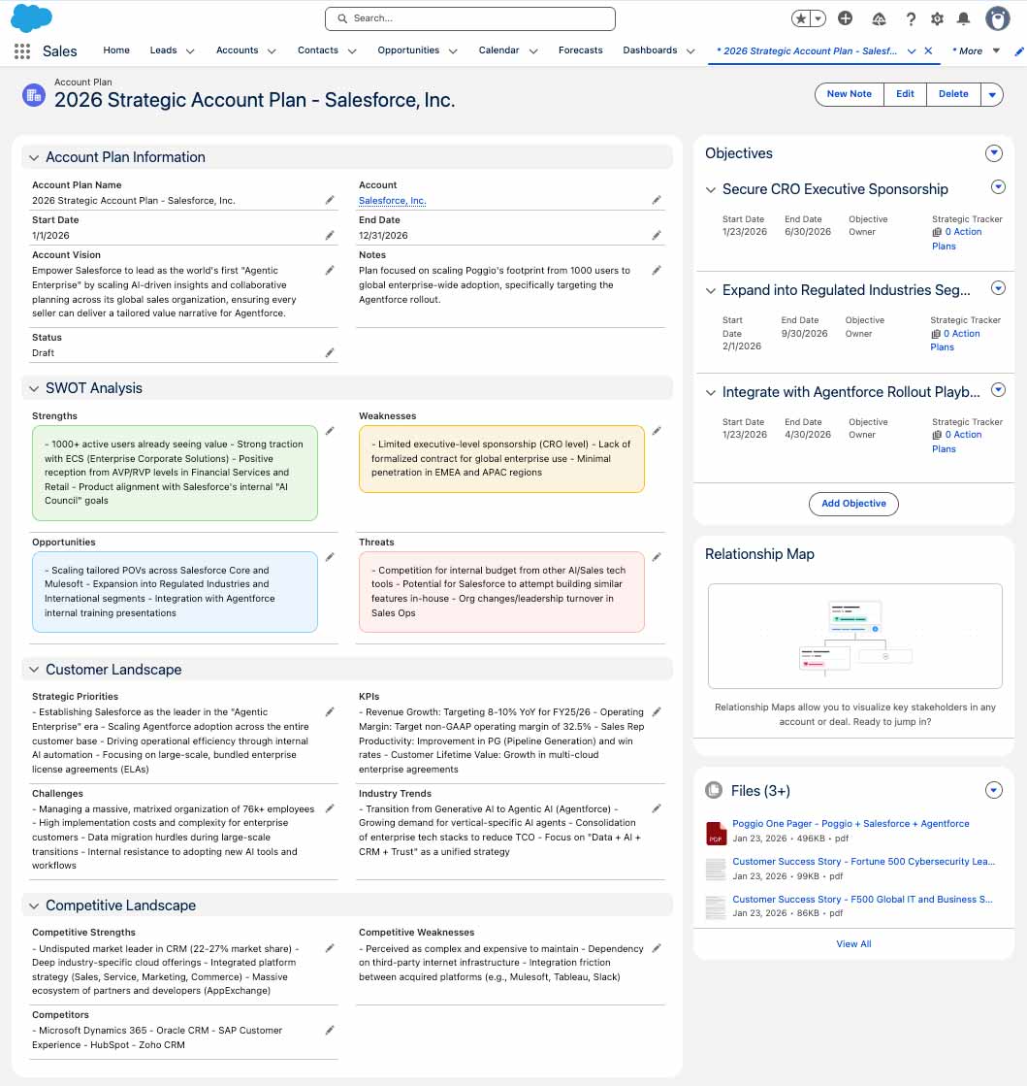The height and width of the screenshot is (1086, 1027).
Task: Open Poggio One Pager file link
Action: (x=850, y=824)
